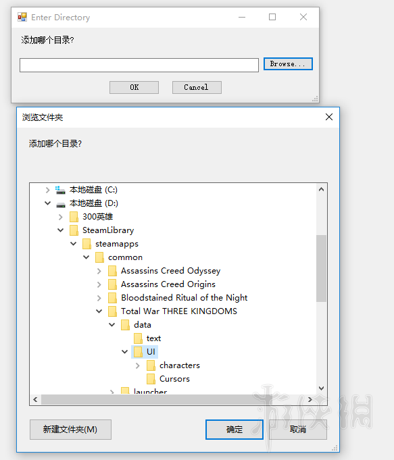Image resolution: width=394 pixels, height=460 pixels.
Task: Click the characters folder icon
Action: (x=151, y=365)
